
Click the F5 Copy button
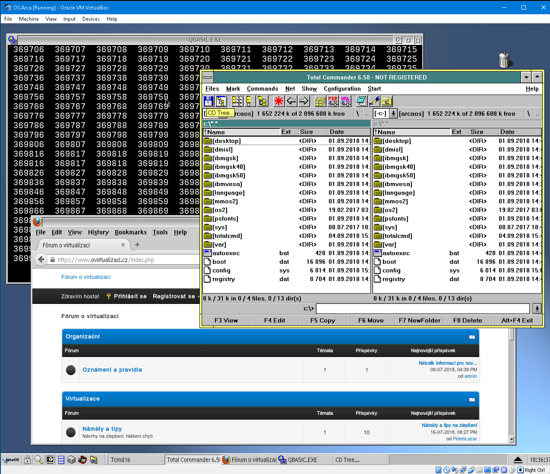[x=322, y=320]
